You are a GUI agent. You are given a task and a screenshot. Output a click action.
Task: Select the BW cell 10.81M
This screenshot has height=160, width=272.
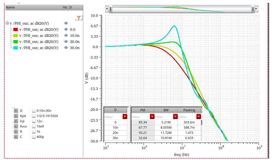point(166,138)
